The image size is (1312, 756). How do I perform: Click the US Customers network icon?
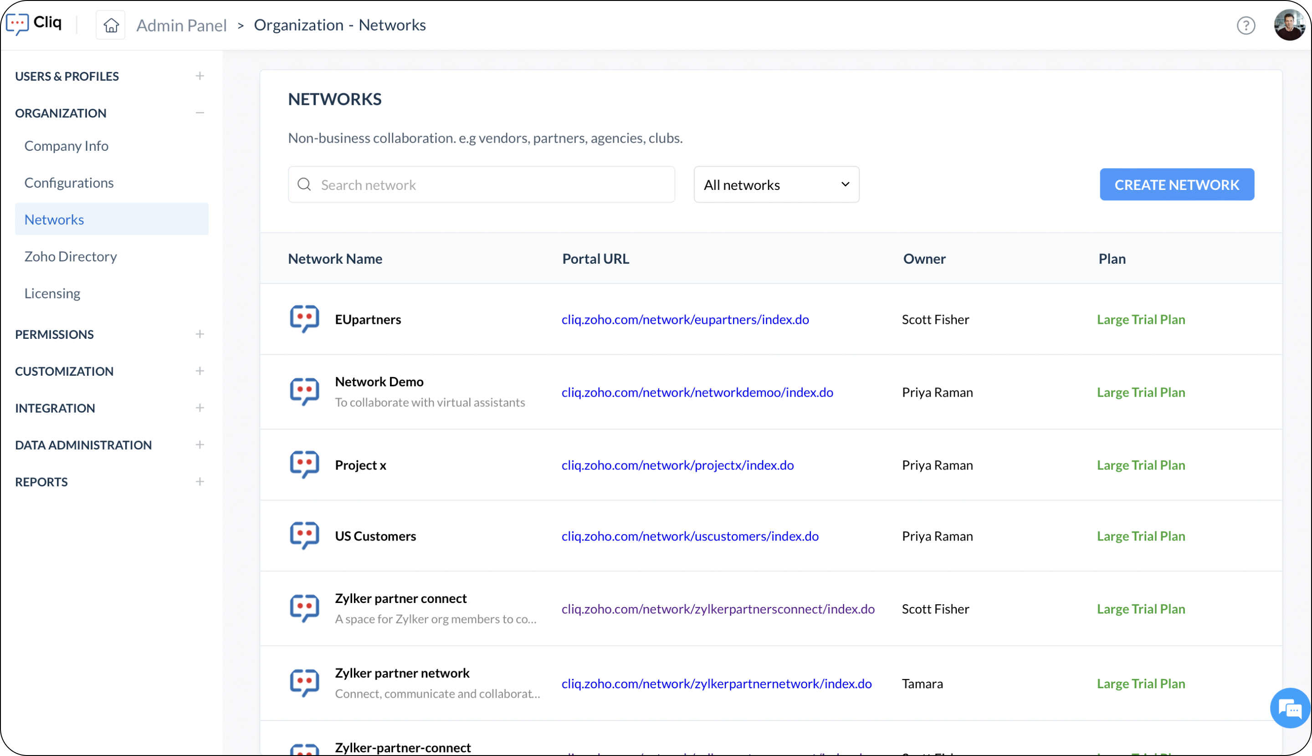pyautogui.click(x=304, y=535)
